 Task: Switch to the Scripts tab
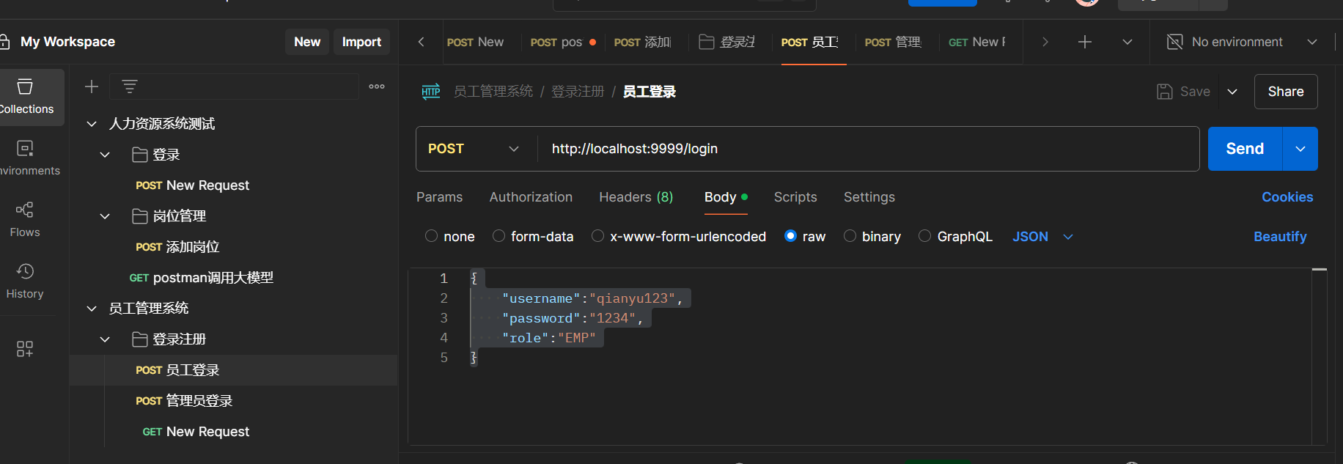tap(795, 197)
